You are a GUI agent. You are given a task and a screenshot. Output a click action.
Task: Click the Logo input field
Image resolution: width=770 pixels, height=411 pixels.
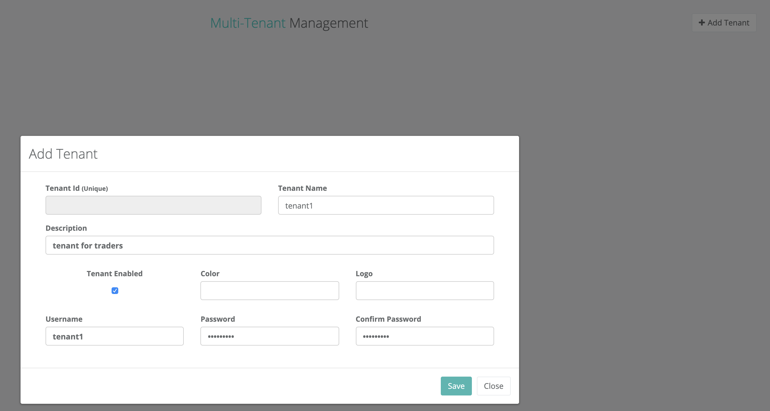(424, 291)
